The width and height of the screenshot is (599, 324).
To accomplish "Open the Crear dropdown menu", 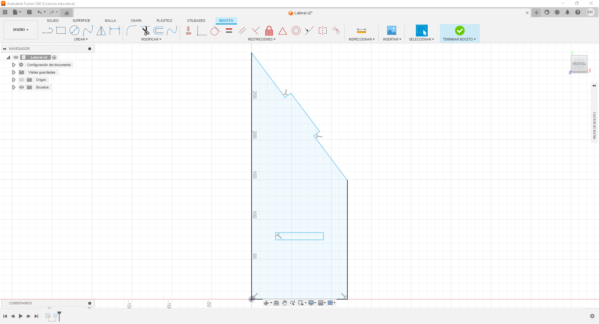I will click(x=81, y=39).
